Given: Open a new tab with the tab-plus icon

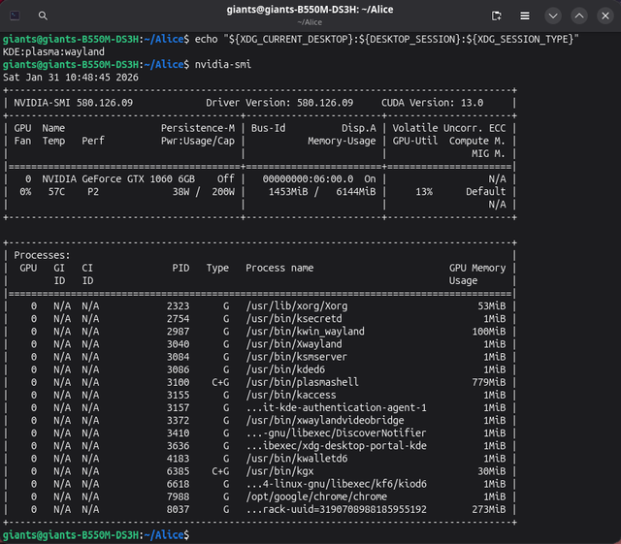Looking at the screenshot, I should click(x=496, y=16).
